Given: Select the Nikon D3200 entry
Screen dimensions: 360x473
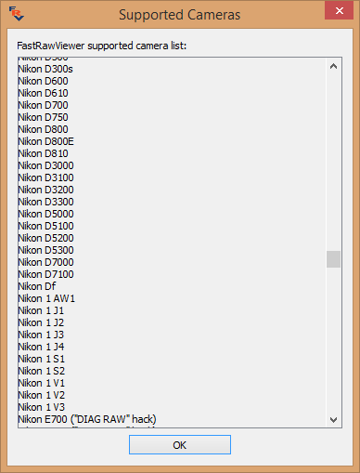Looking at the screenshot, I should [45, 190].
